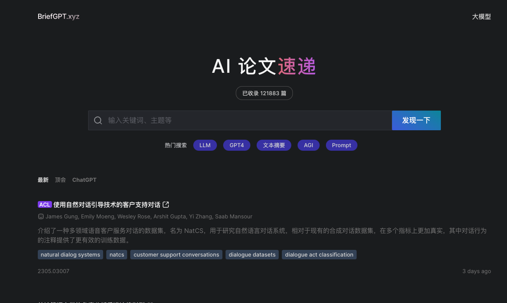This screenshot has width=507, height=303.
Task: Click the authors smiley face icon
Action: [41, 216]
